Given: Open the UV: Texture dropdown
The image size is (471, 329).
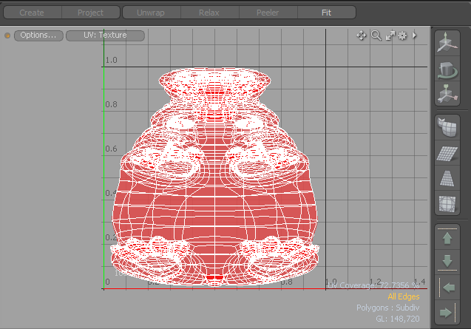Looking at the screenshot, I should [105, 35].
